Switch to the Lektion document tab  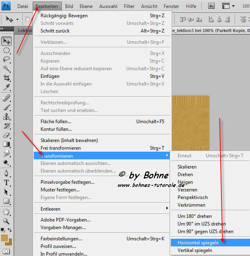coord(23,30)
